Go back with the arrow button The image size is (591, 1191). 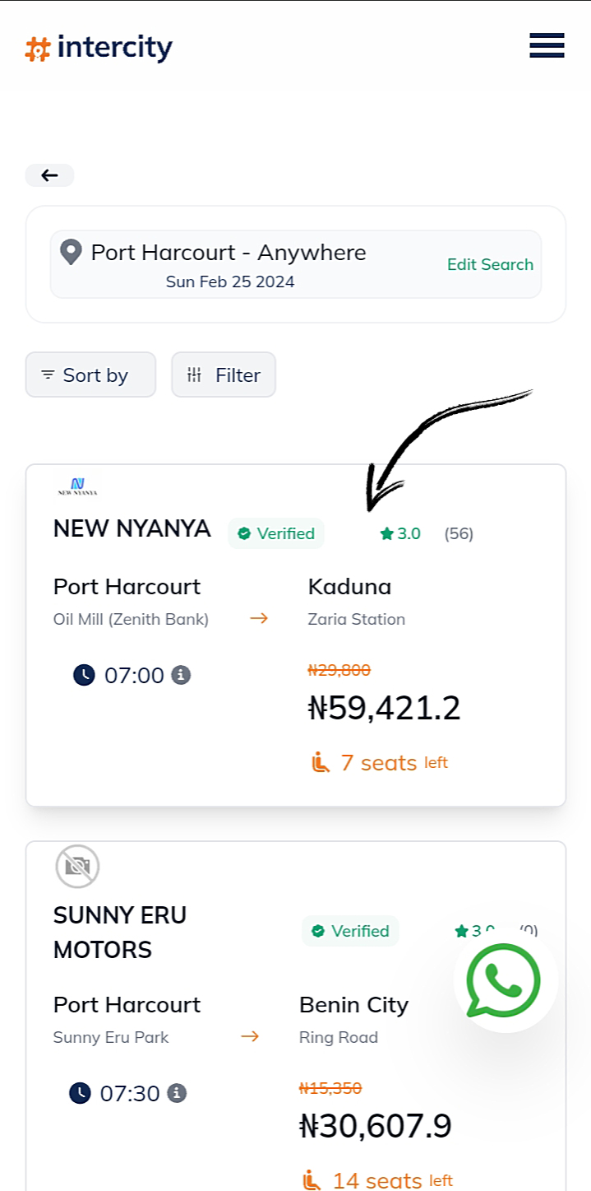tap(49, 175)
